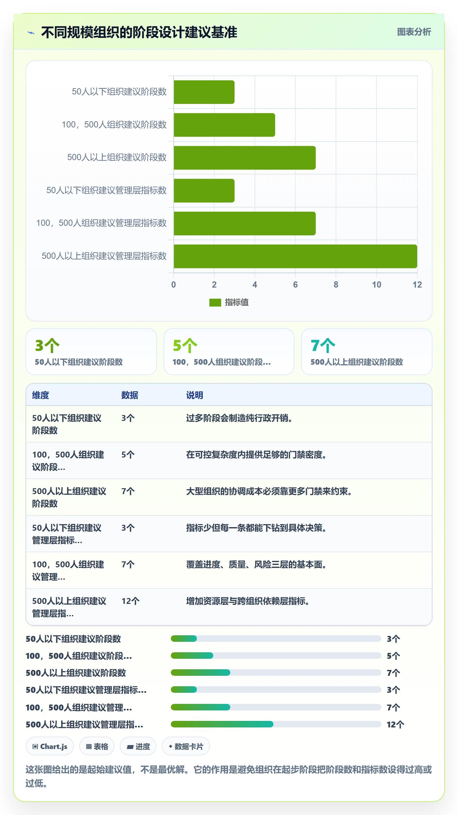Click progress bar for 100，500人组织建议管理…
Screen dimensions: 458x815
click(x=276, y=707)
